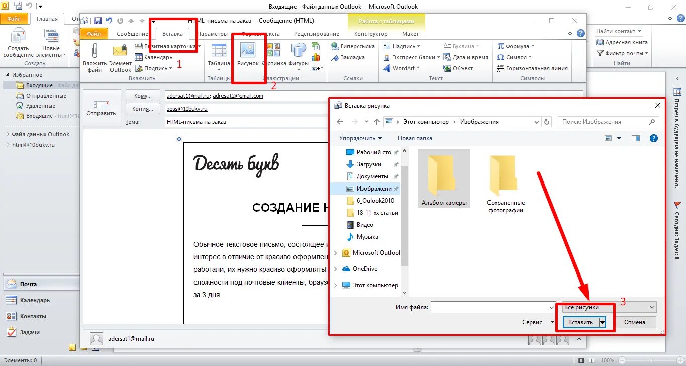Screen dimensions: 686x366
Task: Open the Все рисунки file type combo box
Action: point(610,307)
